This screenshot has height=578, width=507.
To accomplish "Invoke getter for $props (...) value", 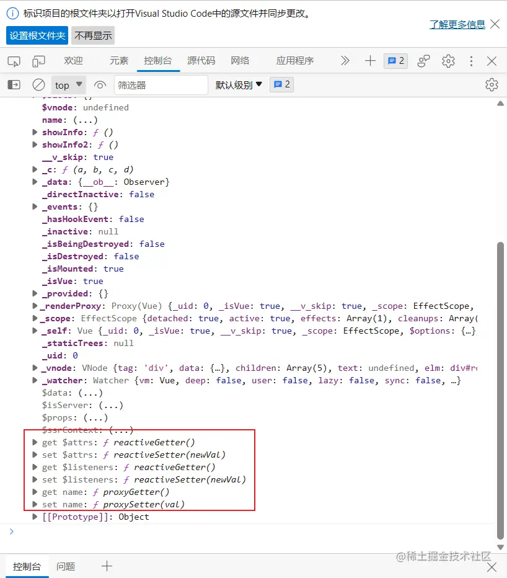I will tap(95, 417).
